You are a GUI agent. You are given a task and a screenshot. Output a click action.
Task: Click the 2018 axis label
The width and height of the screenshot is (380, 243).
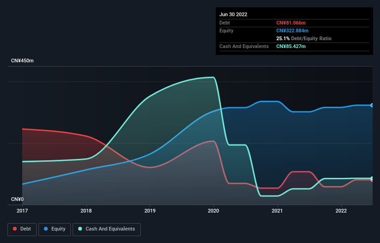pyautogui.click(x=86, y=211)
